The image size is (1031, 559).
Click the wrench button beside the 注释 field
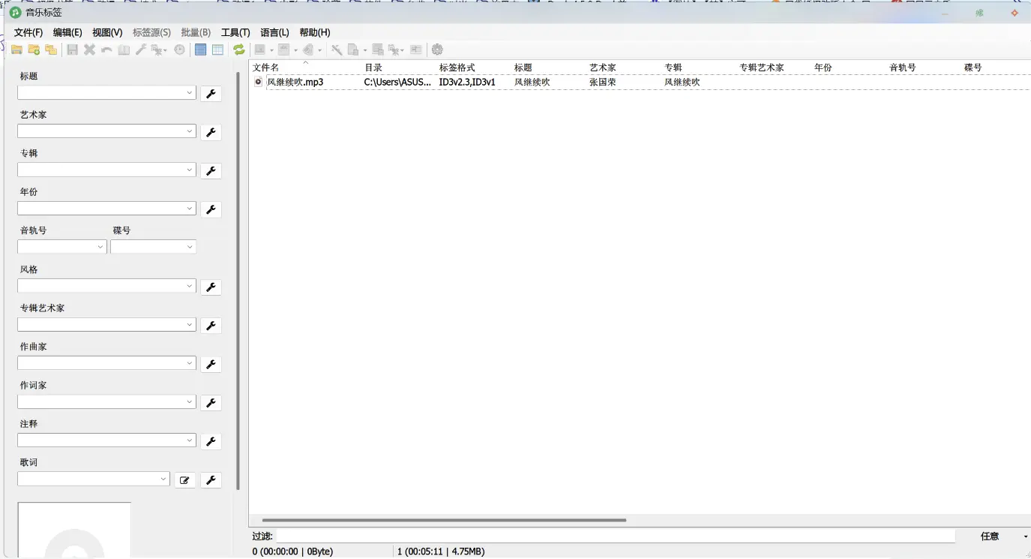211,441
